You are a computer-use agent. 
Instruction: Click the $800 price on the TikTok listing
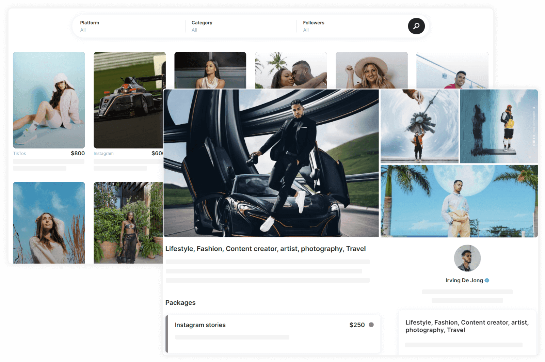pos(78,153)
